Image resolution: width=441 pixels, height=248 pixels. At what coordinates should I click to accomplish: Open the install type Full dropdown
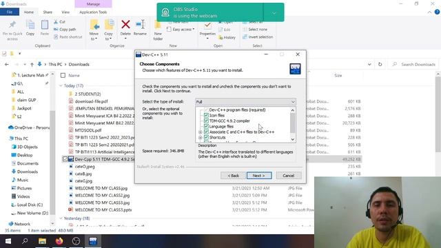(x=245, y=102)
